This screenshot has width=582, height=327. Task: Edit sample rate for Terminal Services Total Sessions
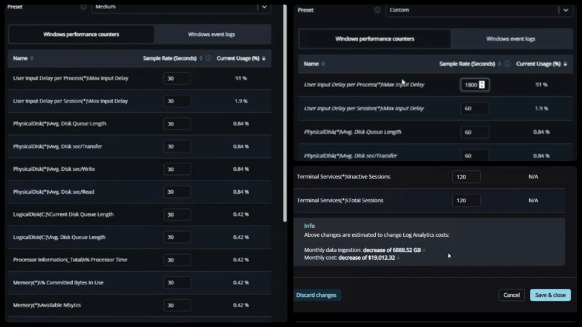pyautogui.click(x=466, y=200)
